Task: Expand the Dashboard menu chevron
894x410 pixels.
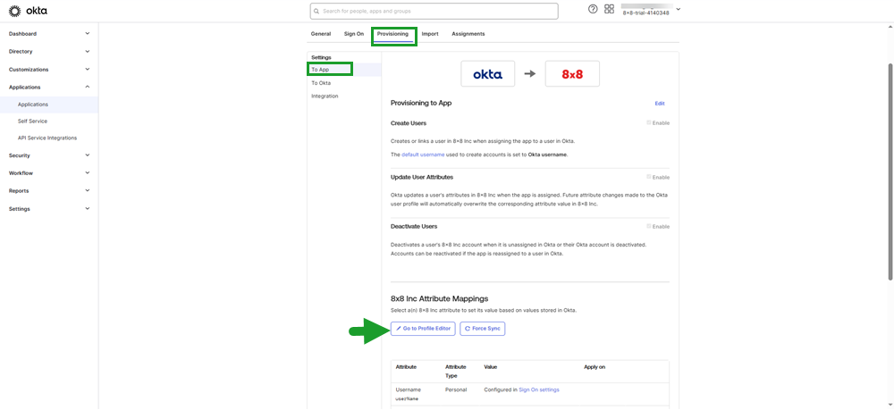Action: coord(88,34)
